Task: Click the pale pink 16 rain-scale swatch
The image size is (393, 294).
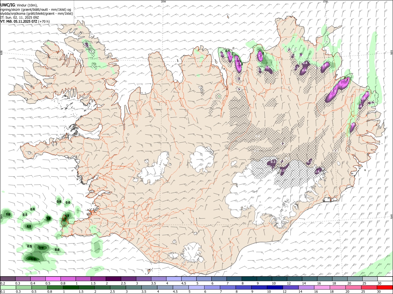Action: [322, 287]
